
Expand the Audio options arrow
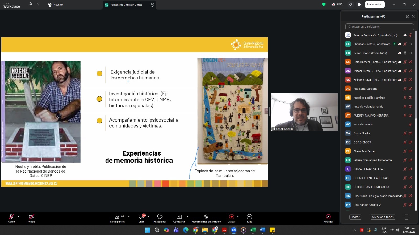18,217
